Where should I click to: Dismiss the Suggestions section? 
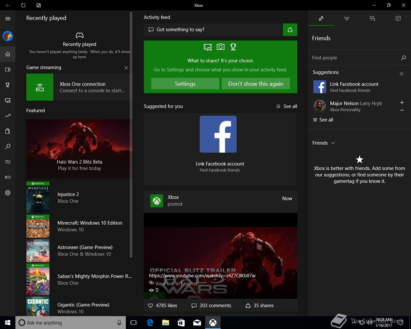[401, 74]
